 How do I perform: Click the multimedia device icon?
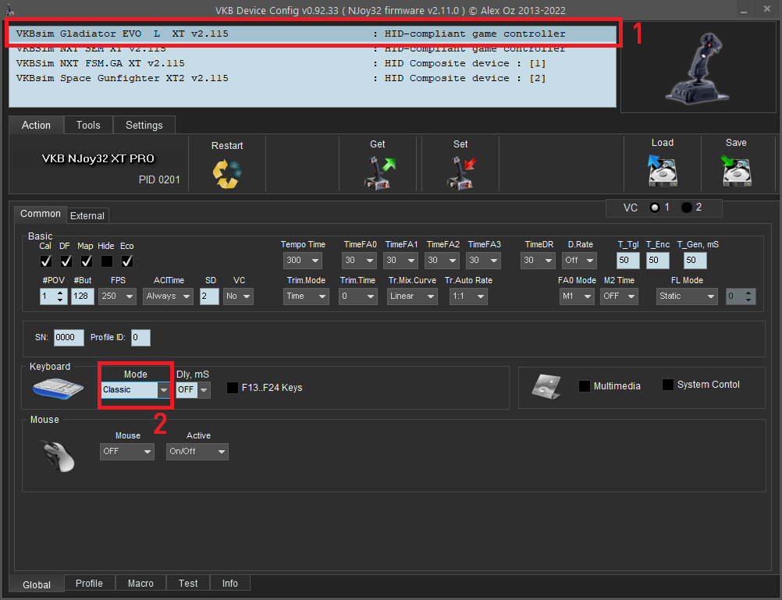(546, 386)
